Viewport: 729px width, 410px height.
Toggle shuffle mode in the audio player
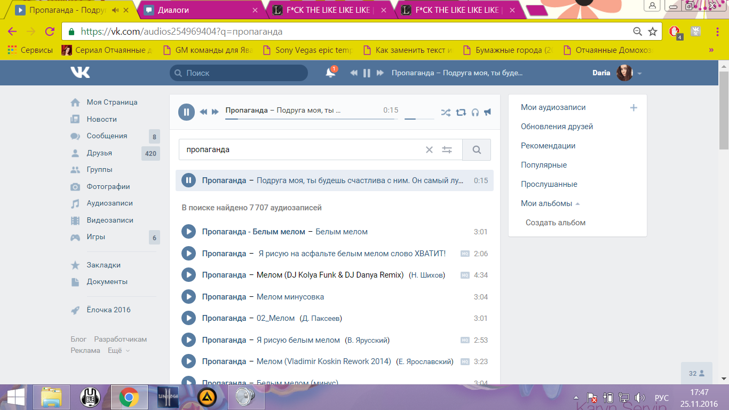point(446,112)
